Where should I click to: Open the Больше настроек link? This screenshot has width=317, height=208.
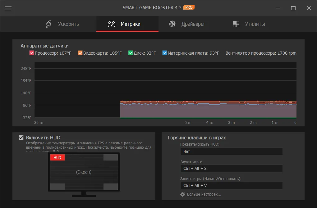[x=204, y=194]
